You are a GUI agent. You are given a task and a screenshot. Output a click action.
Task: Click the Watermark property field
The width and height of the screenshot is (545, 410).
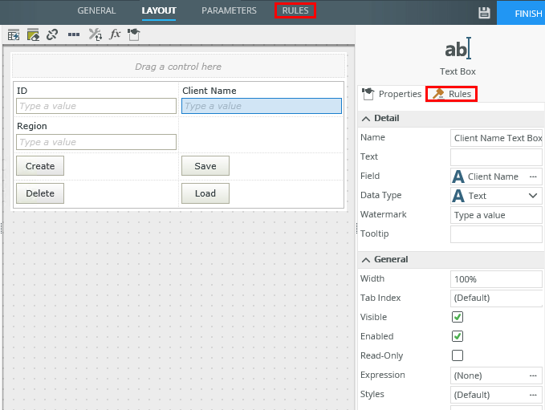point(496,215)
